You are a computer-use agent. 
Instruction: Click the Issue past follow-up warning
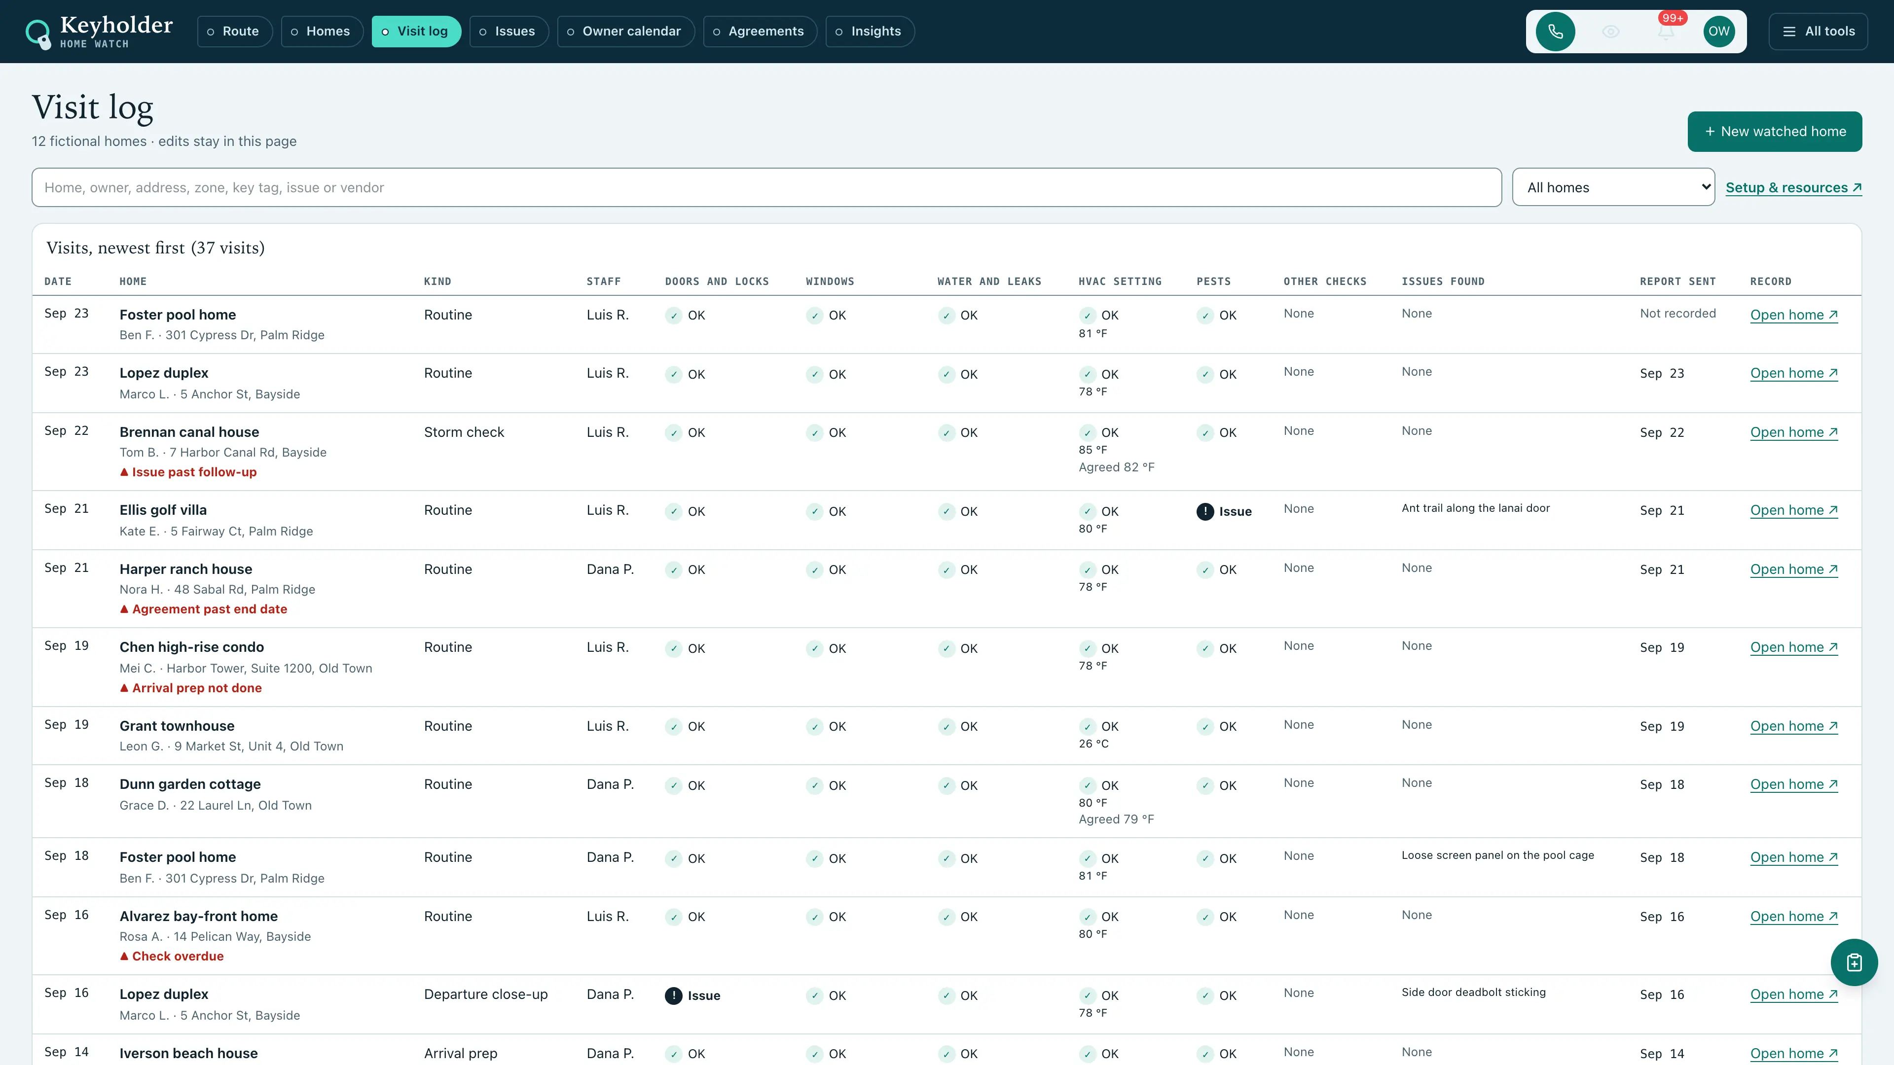coord(188,472)
